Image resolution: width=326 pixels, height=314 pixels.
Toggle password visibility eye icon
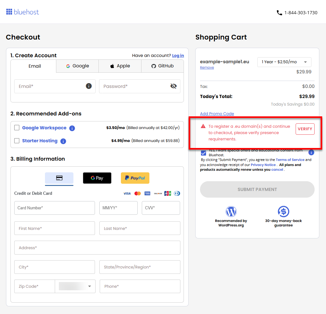(x=173, y=86)
